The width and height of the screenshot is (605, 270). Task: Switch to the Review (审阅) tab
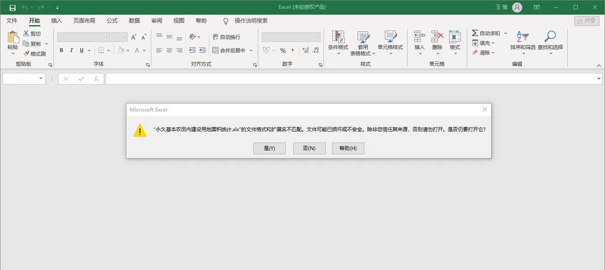[x=156, y=21]
